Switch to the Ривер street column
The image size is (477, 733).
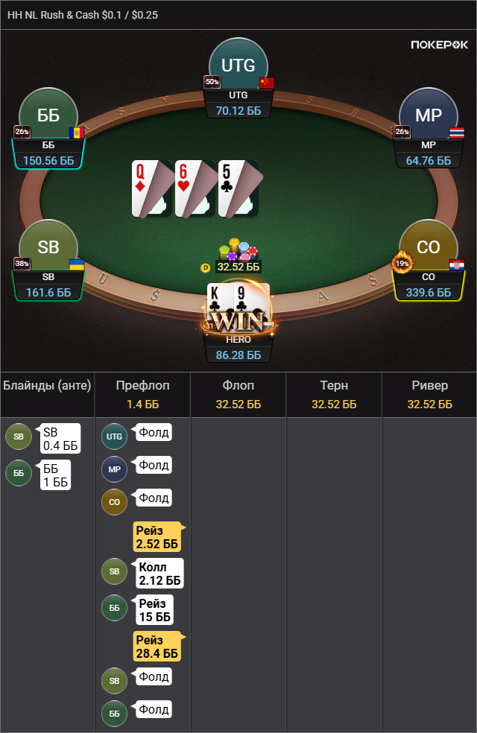(430, 395)
